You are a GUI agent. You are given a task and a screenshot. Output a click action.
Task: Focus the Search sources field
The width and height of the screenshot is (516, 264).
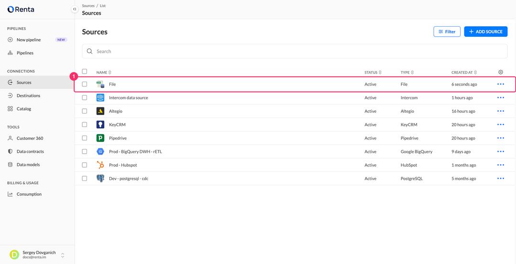tap(294, 51)
